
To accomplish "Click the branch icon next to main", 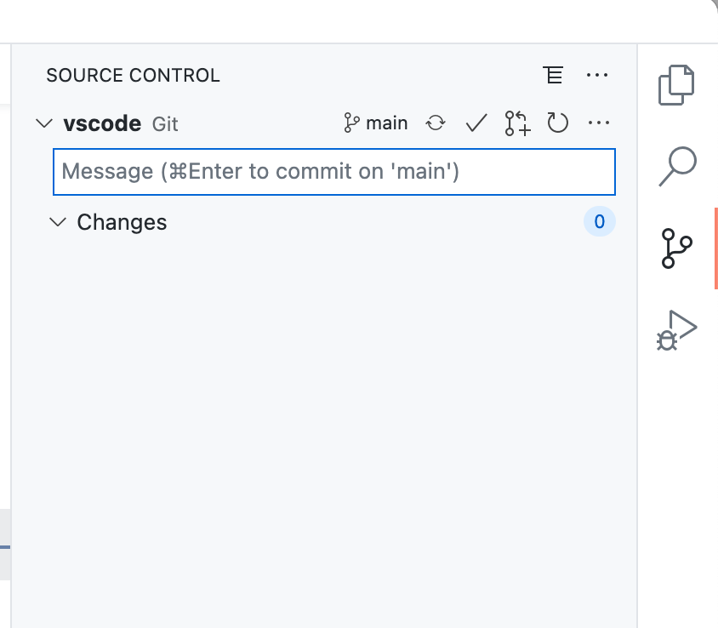I will click(353, 122).
